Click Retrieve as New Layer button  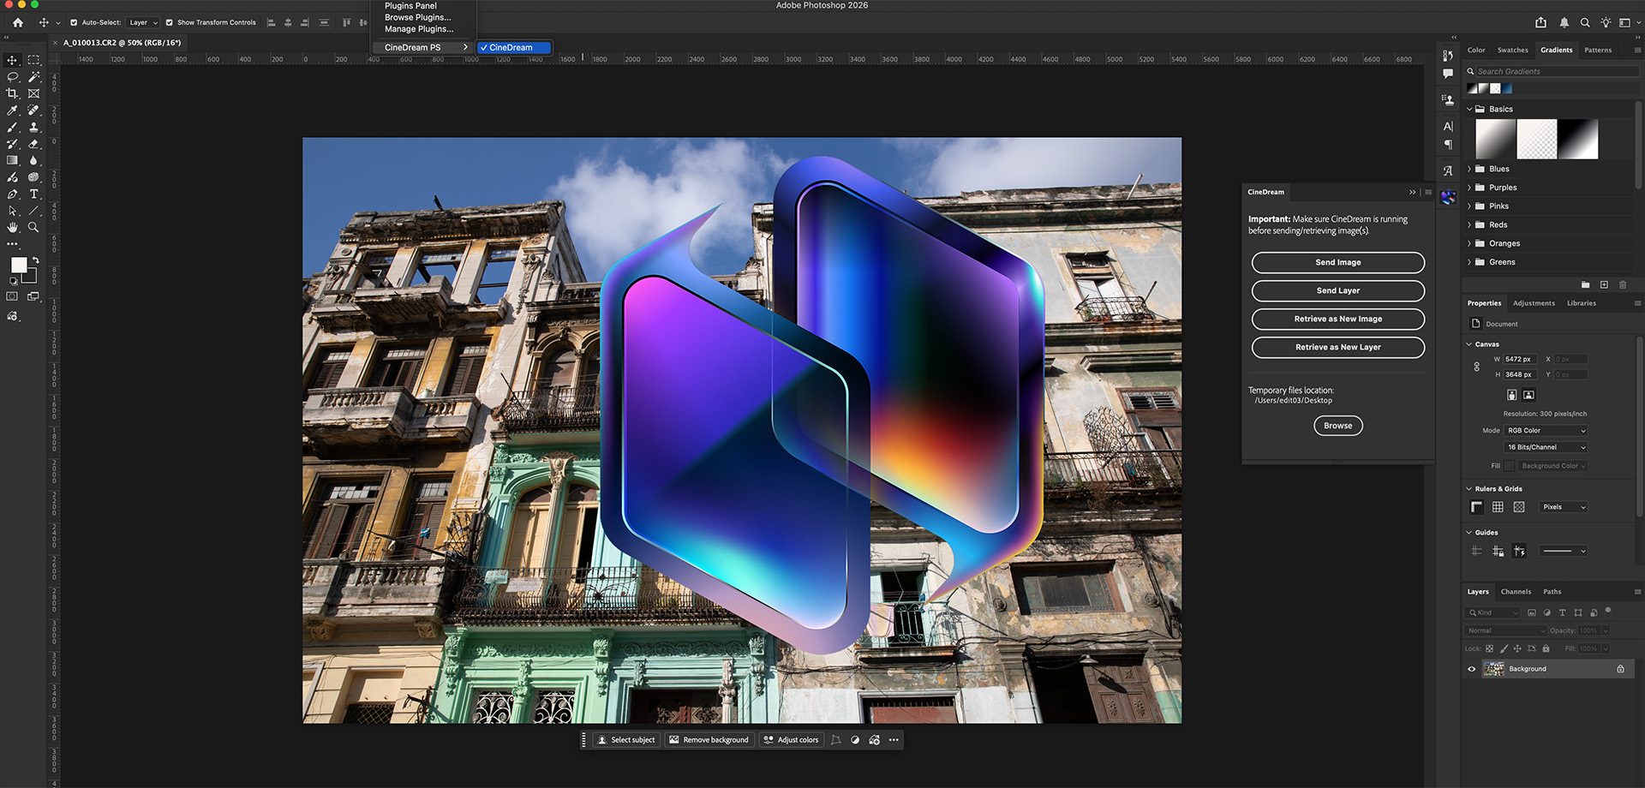(1338, 347)
